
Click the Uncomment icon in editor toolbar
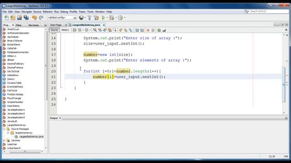[164, 30]
